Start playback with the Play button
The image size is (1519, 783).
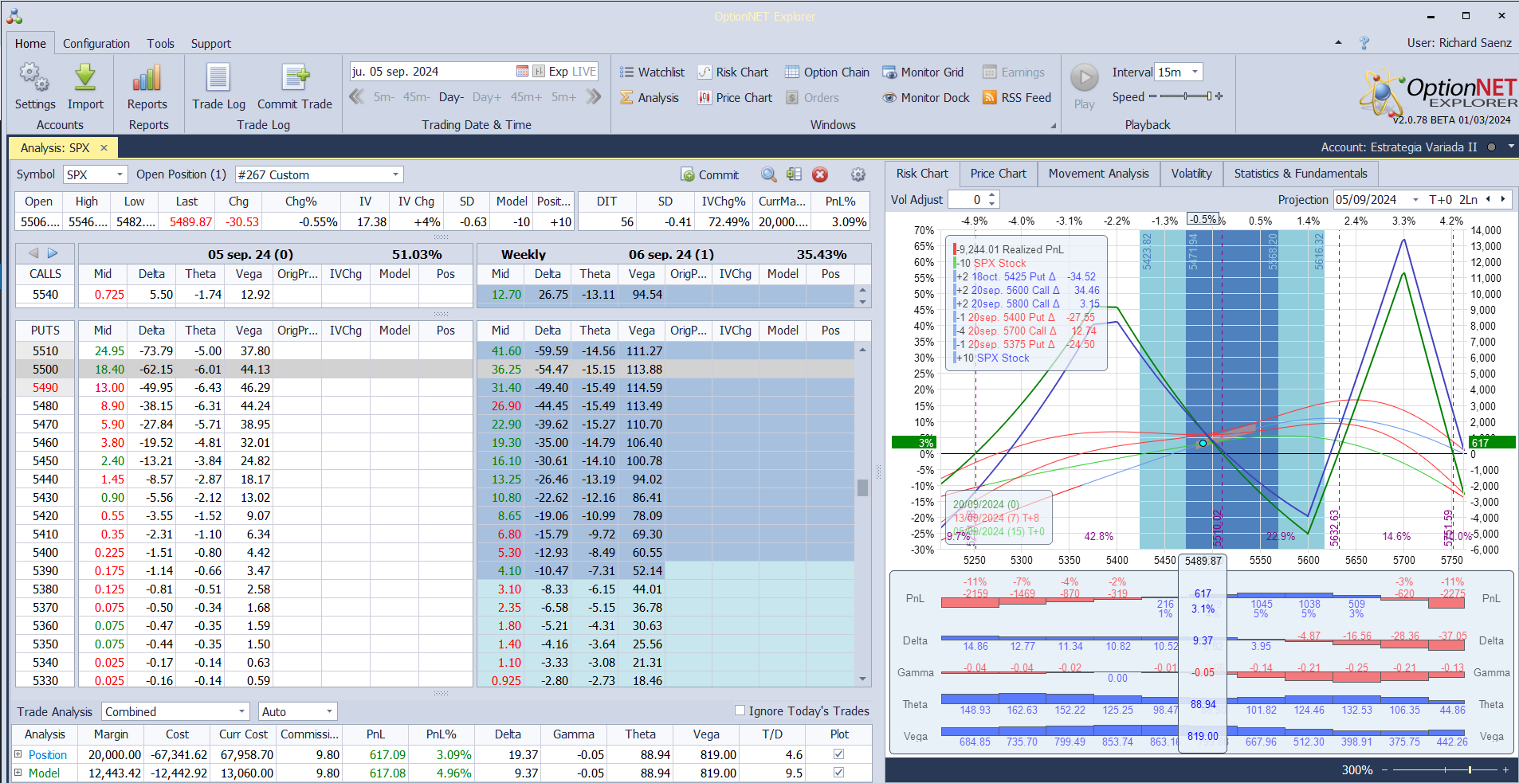1084,78
